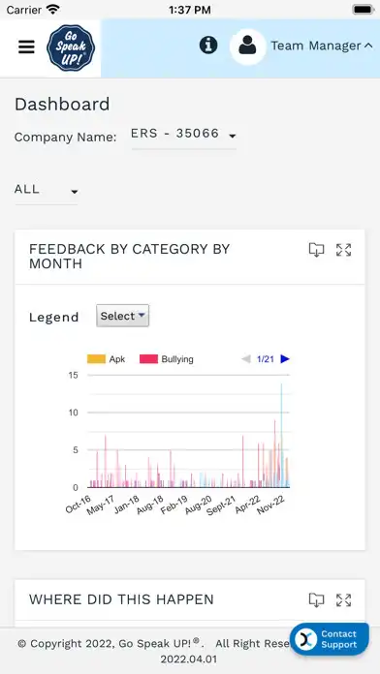Screen dimensions: 380x674
Task: Open the info circle icon
Action: coord(208,45)
